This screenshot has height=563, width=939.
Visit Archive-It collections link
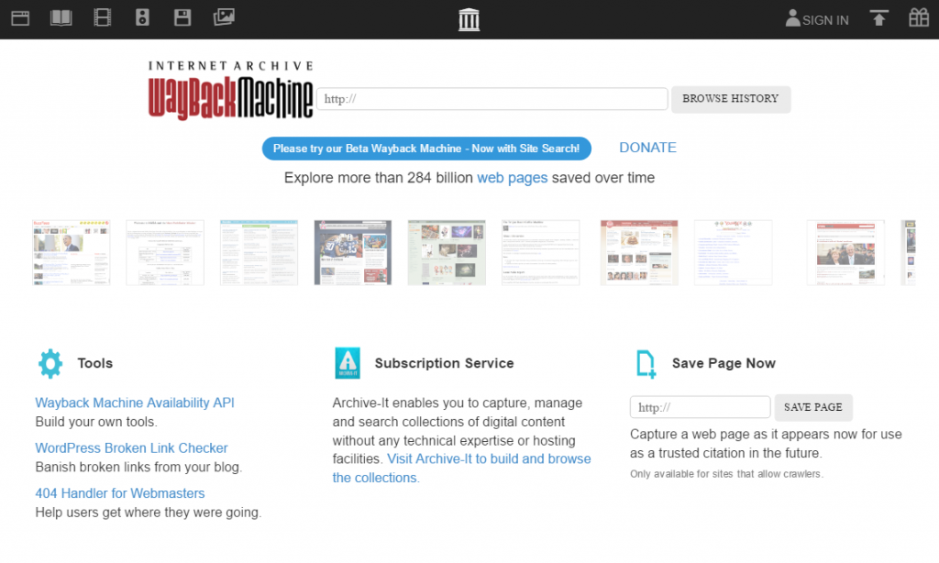[462, 469]
